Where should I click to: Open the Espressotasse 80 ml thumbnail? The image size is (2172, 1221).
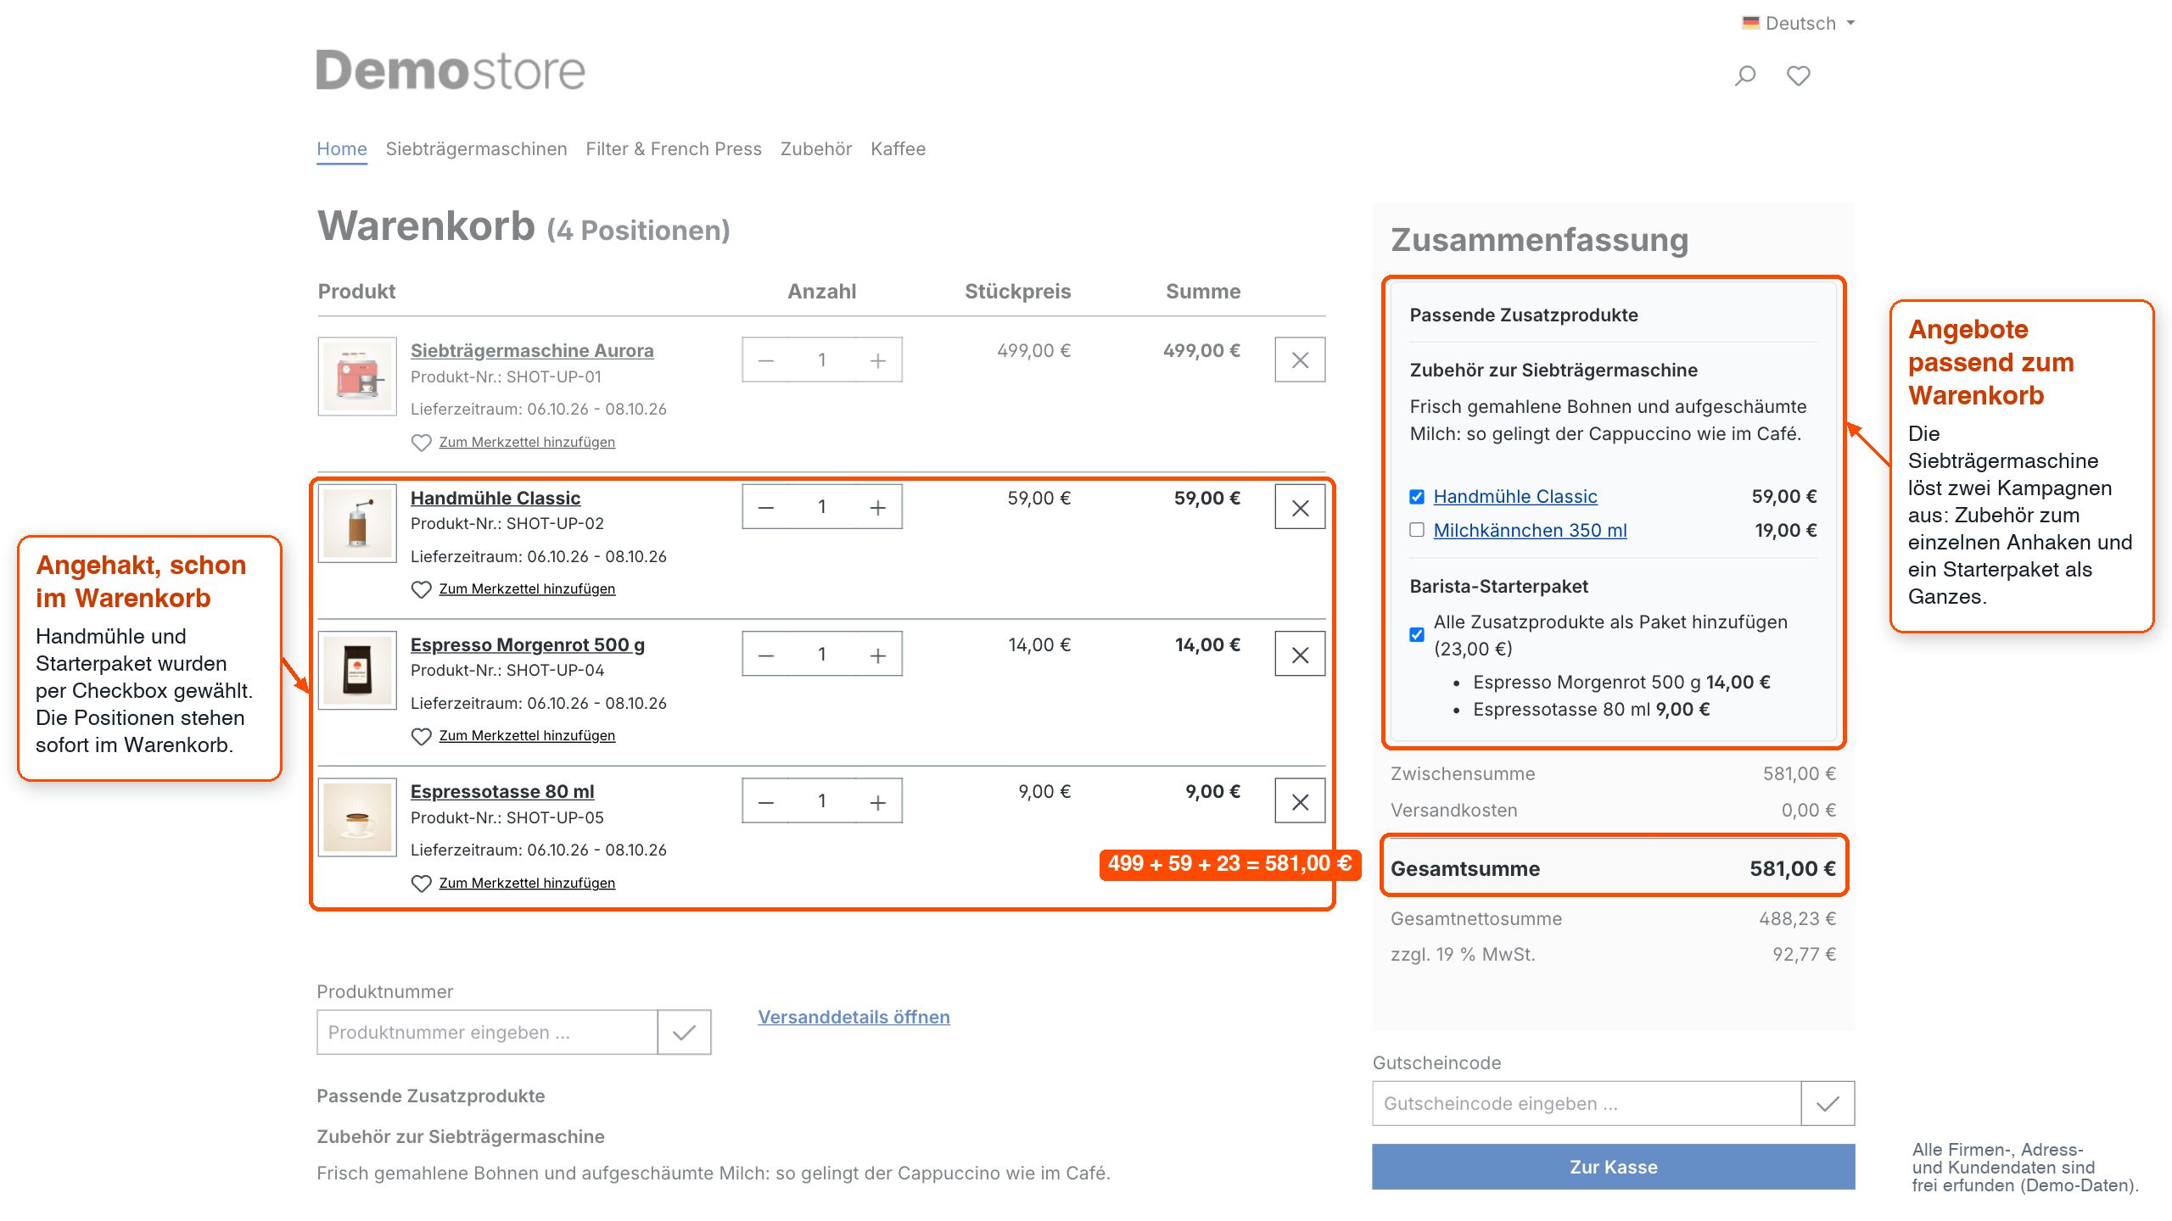click(x=357, y=817)
